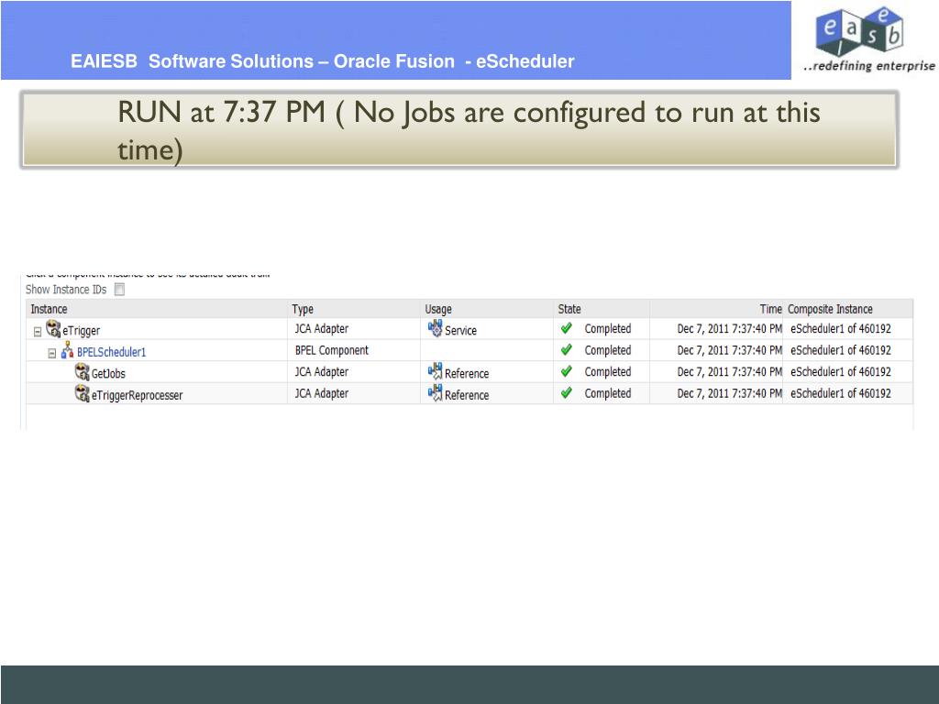Click Completed state in BPELScheduler1 row
The width and height of the screenshot is (939, 704).
click(608, 350)
